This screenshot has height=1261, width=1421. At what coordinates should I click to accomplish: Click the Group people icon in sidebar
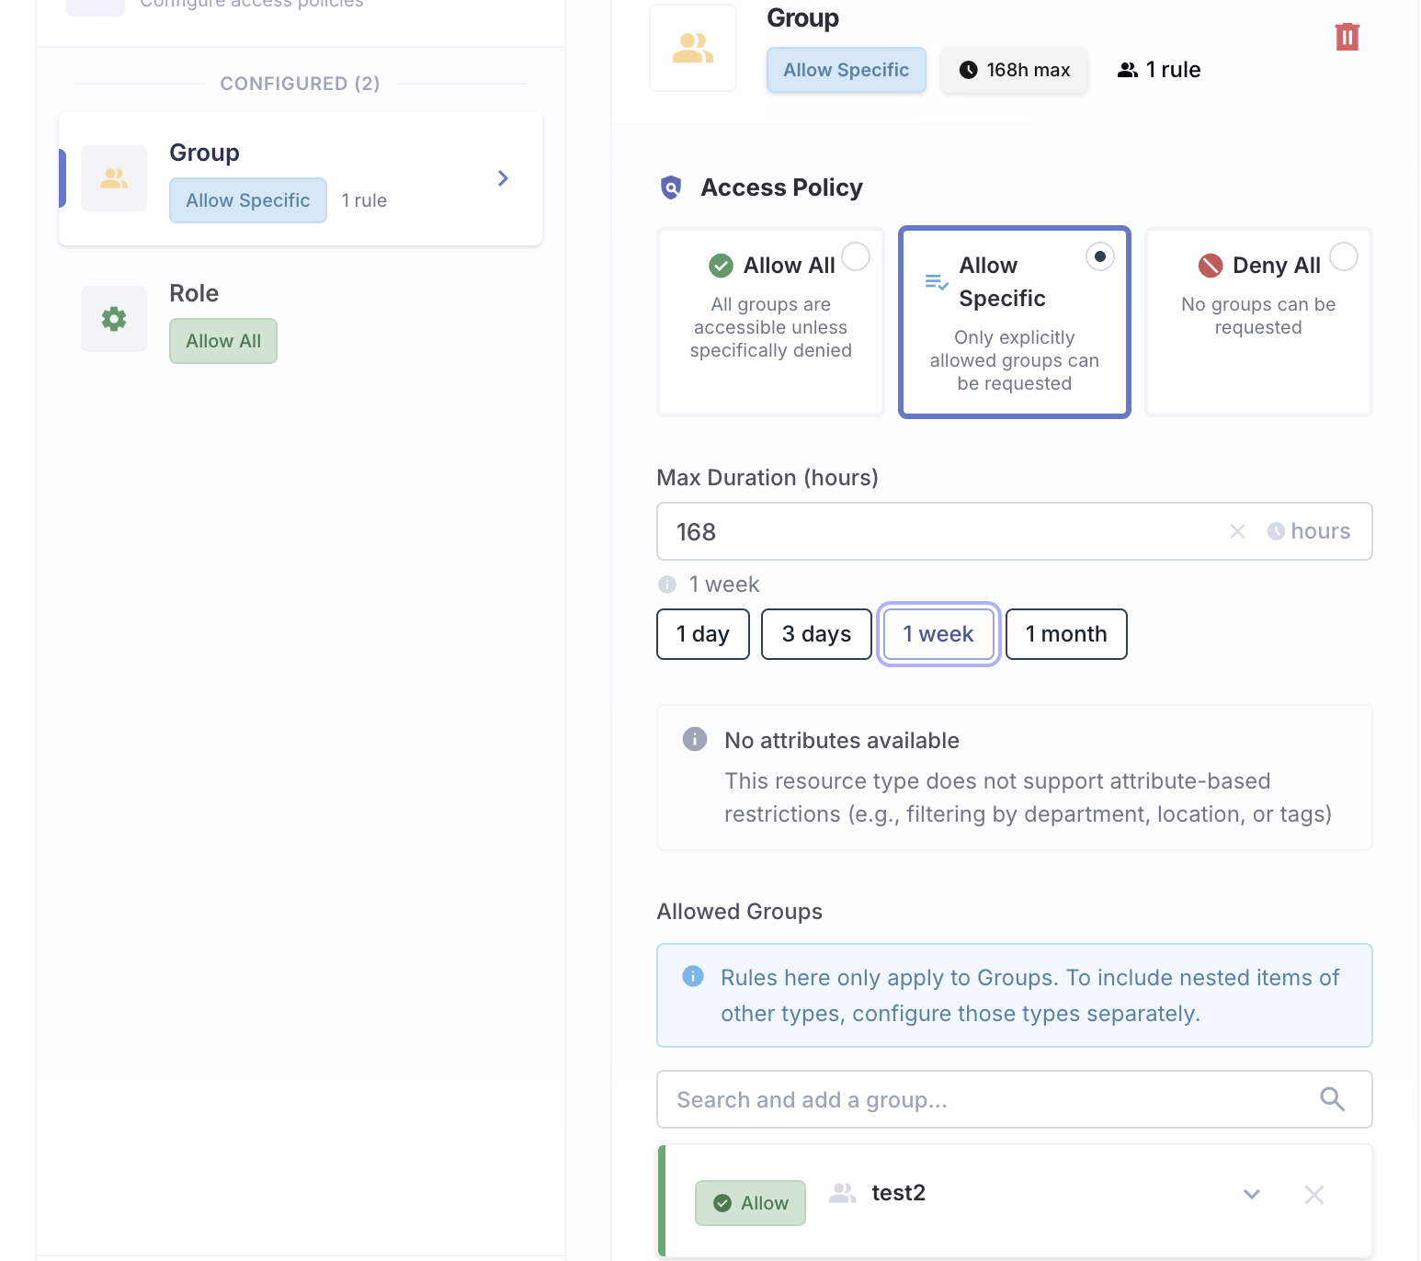click(x=114, y=178)
